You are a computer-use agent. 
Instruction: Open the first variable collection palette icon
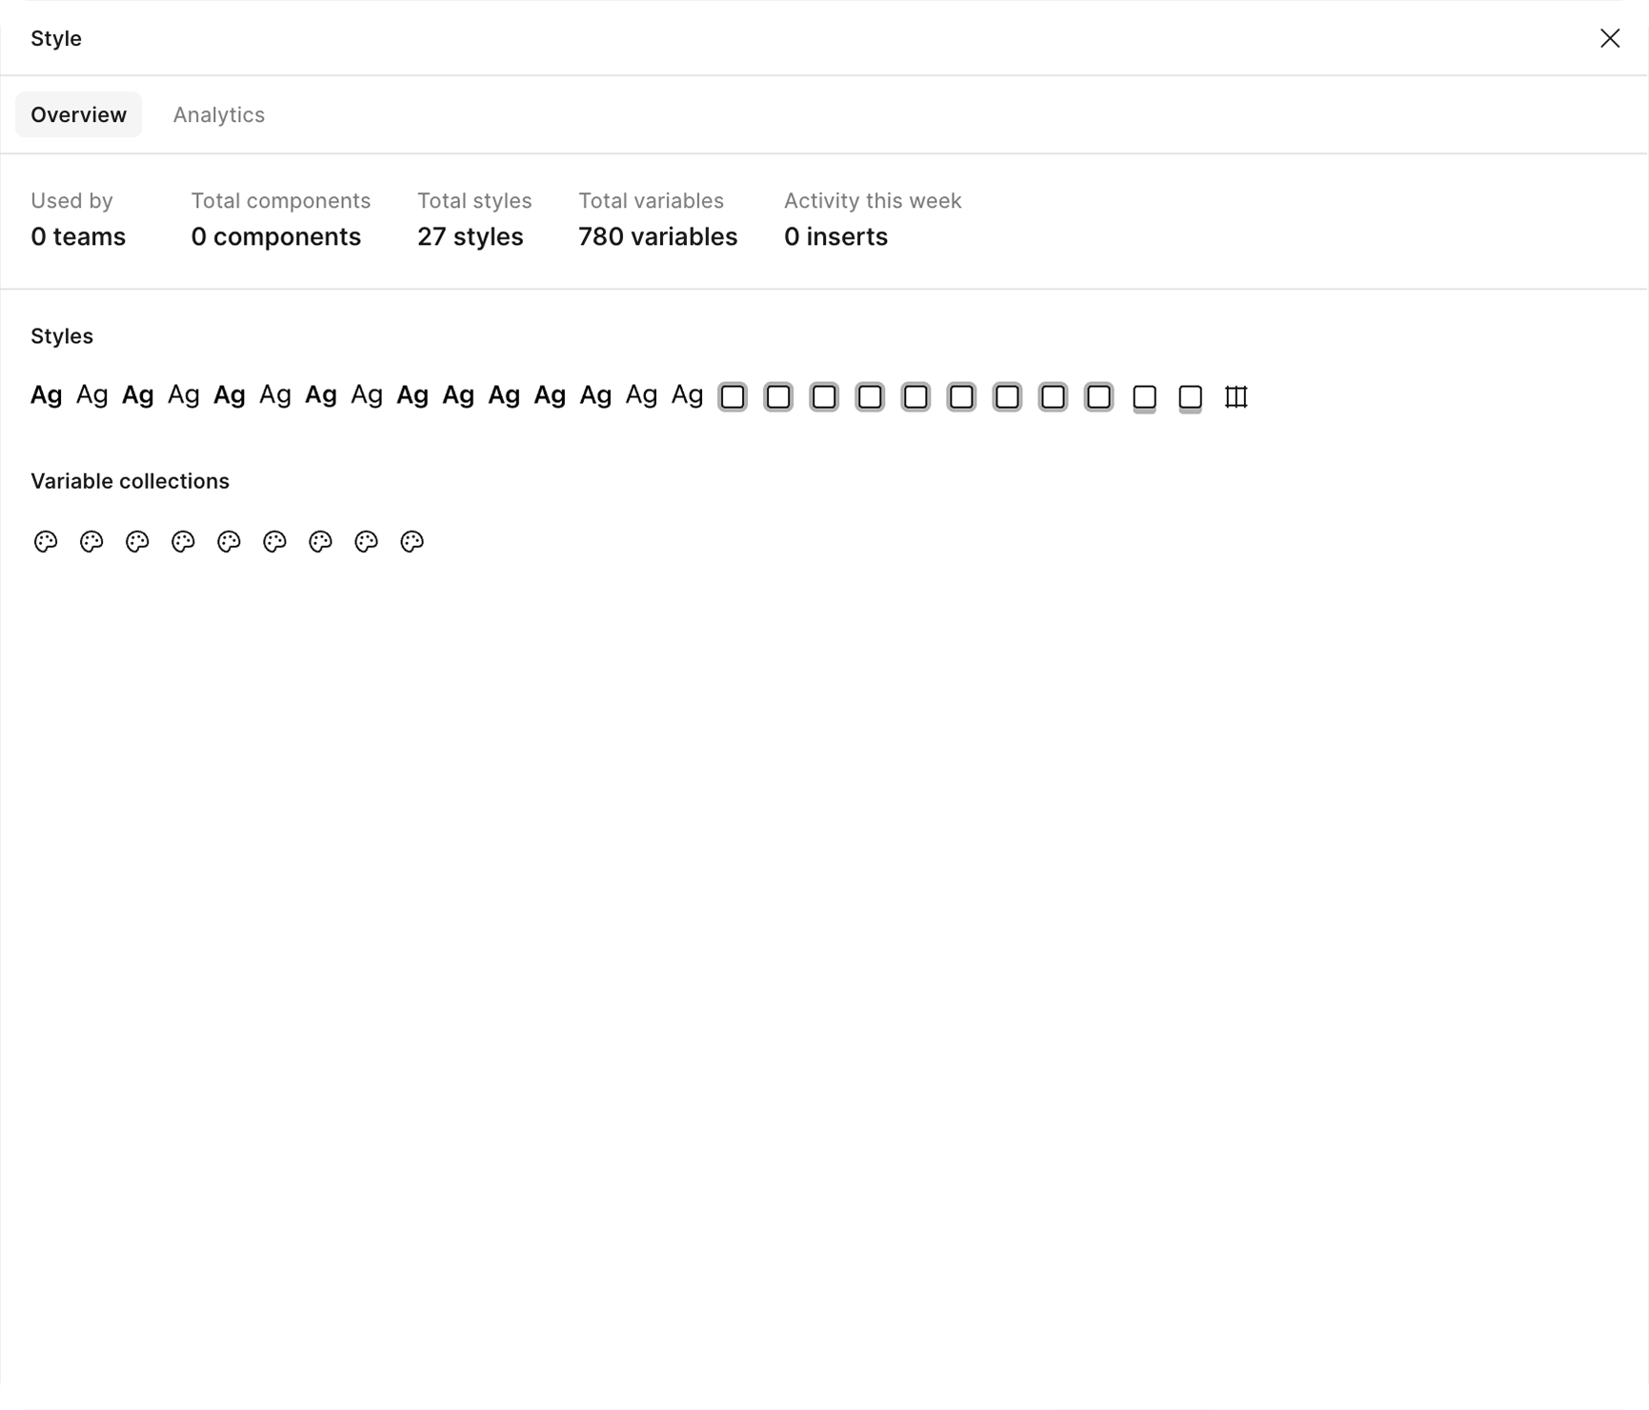point(46,541)
